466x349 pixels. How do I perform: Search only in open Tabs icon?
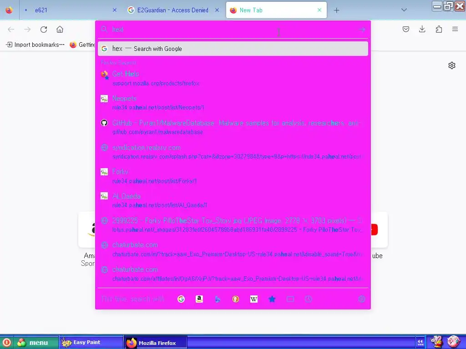[x=290, y=299]
